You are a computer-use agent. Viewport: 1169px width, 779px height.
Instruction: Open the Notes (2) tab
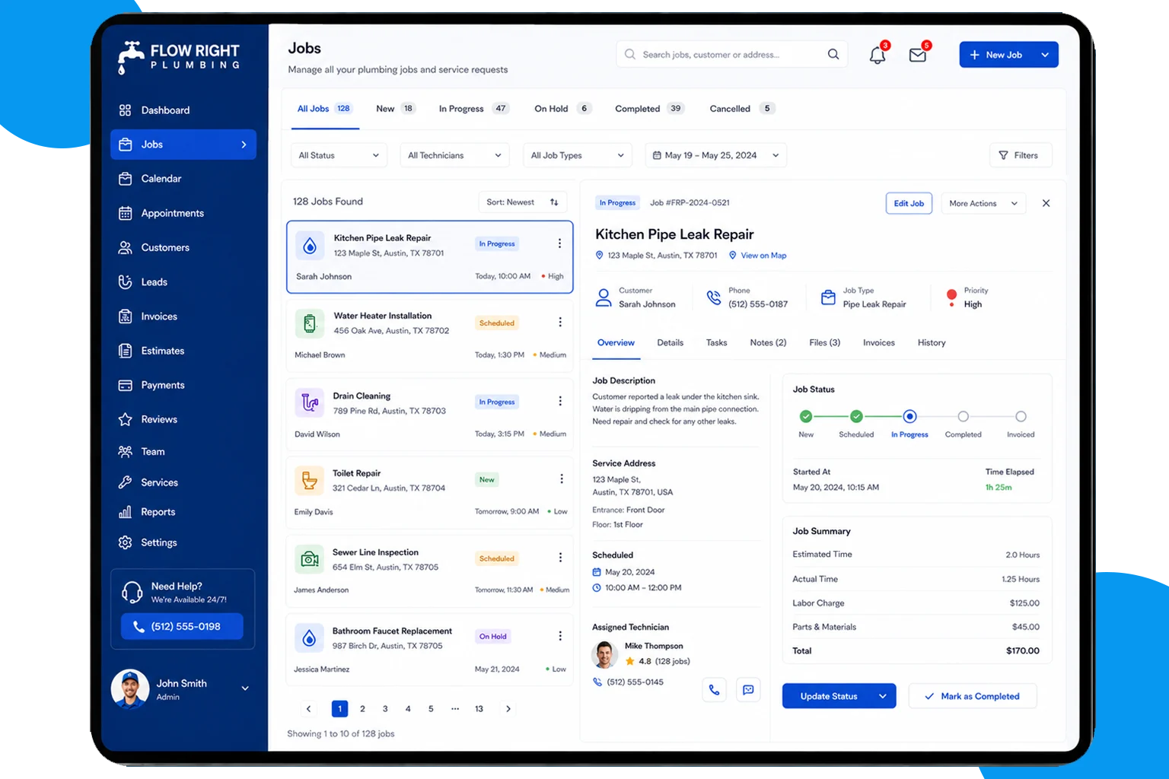tap(768, 343)
